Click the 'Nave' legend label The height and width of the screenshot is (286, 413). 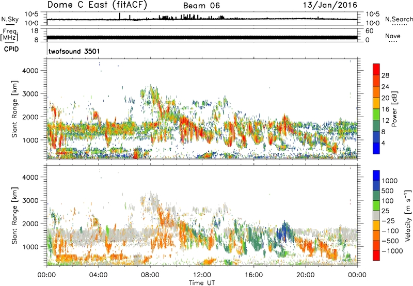[x=393, y=36]
